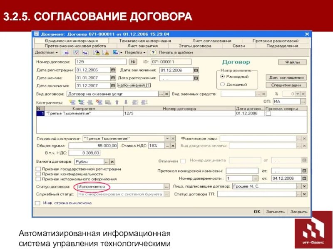The width and height of the screenshot is (333, 249).
Task: Add a new row in Контрагенты toolbar
Action: [x=72, y=102]
